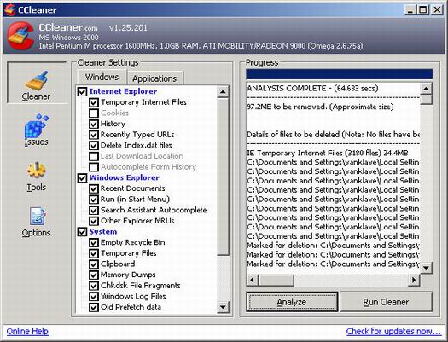The image size is (448, 342).
Task: Enable Last Download Location checkbox
Action: coord(94,156)
